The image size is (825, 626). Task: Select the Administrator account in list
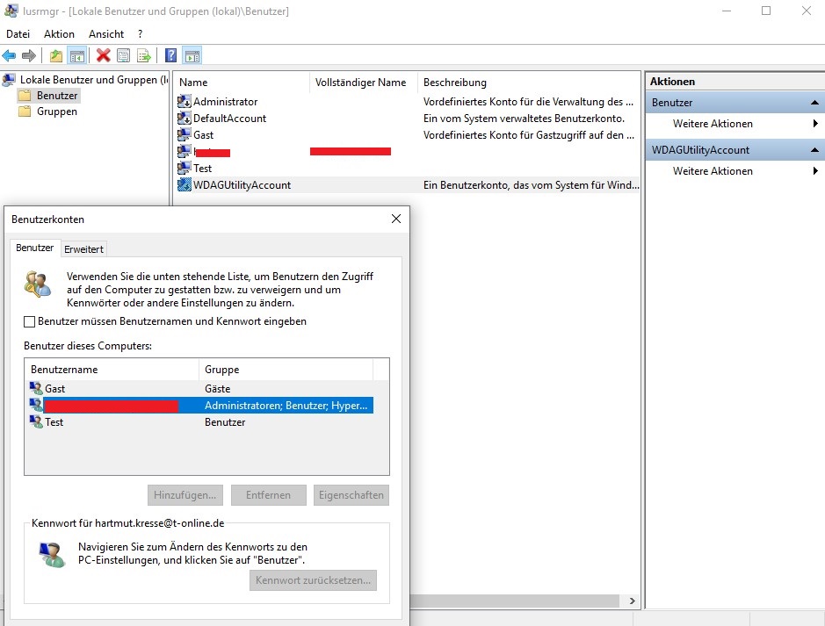(225, 102)
